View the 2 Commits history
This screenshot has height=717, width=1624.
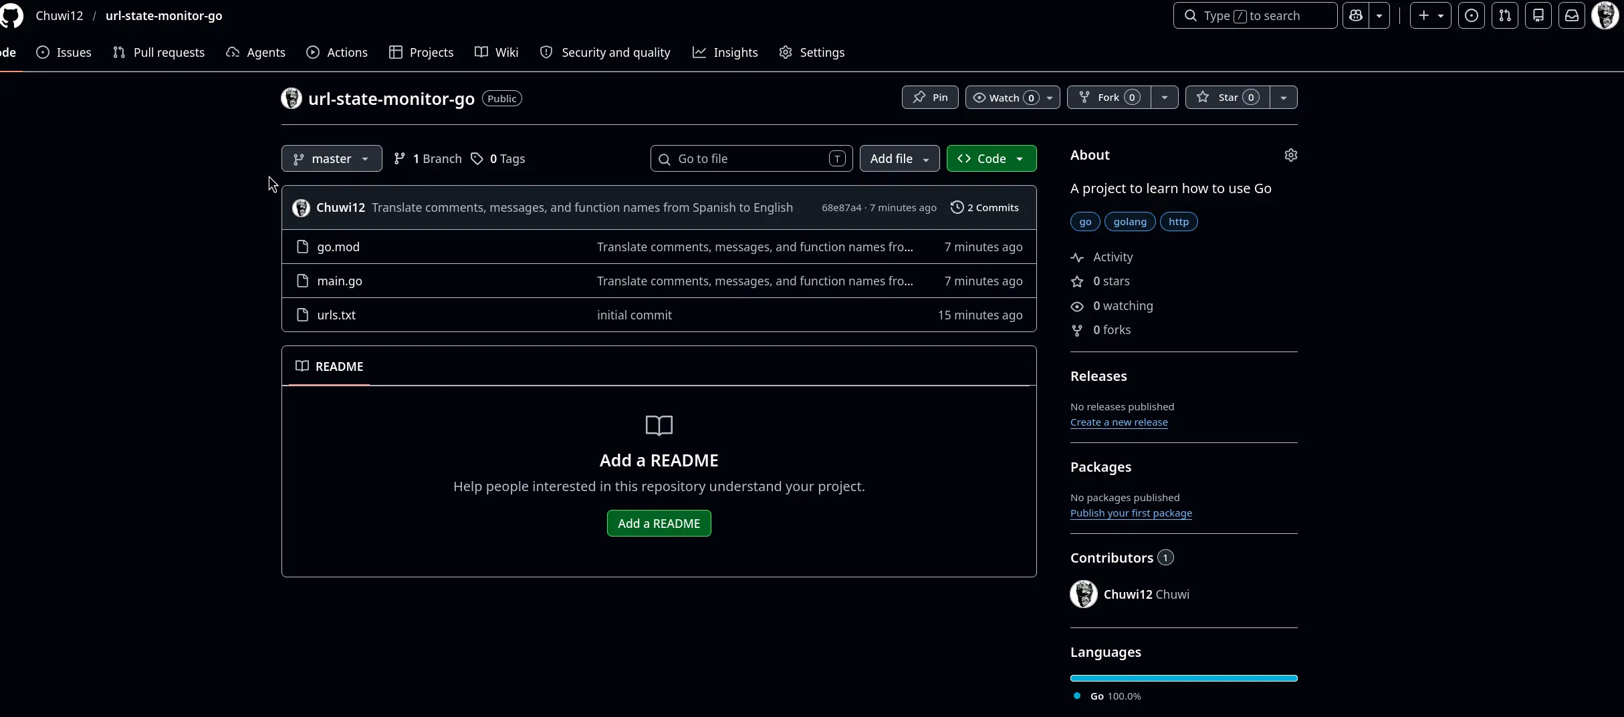tap(985, 207)
